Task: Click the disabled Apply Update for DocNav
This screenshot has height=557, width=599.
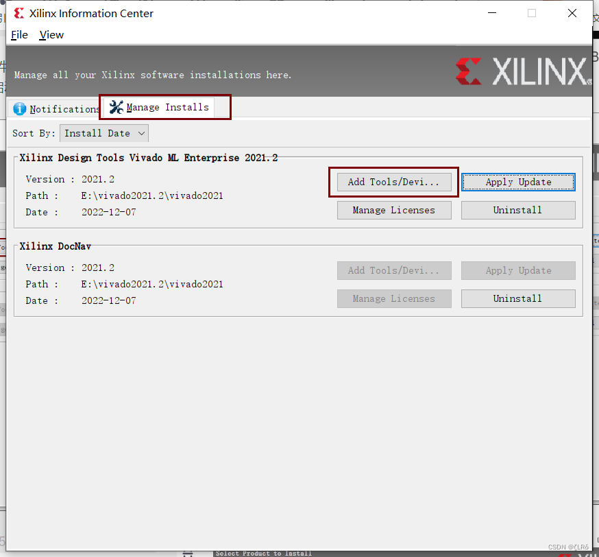Action: (x=518, y=270)
